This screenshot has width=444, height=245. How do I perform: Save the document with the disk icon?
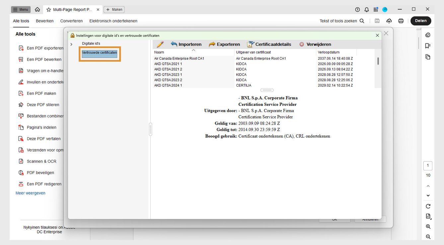377,21
